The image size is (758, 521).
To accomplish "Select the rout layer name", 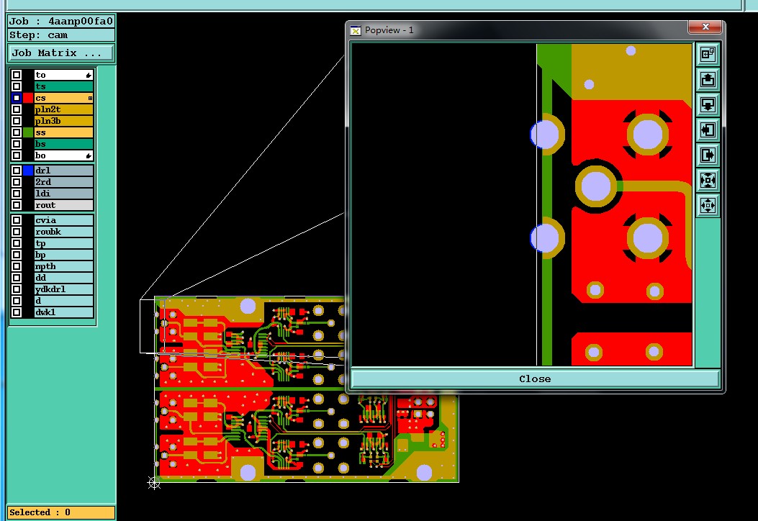I will pyautogui.click(x=64, y=205).
